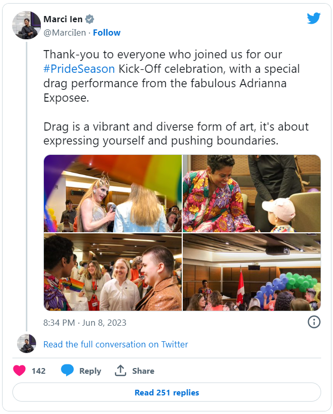Click the Marci Ien display name
Screen dimensions: 333x414
pos(63,19)
